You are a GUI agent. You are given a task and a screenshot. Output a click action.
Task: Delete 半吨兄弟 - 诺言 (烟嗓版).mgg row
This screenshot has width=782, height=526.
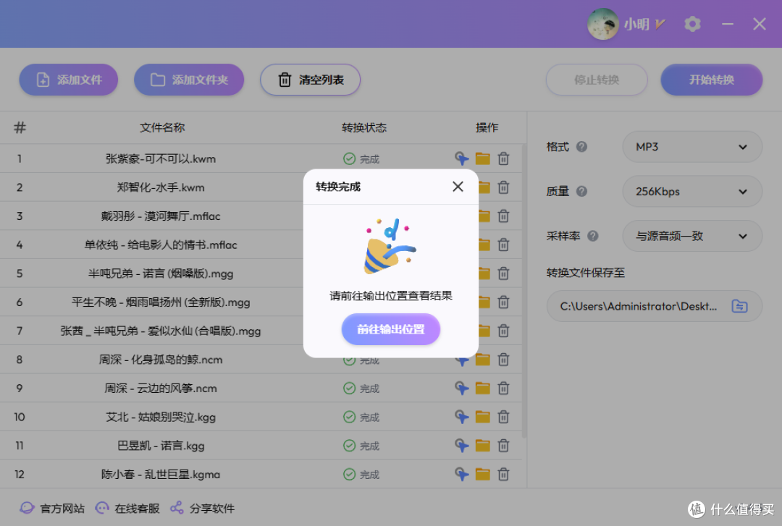click(x=503, y=273)
